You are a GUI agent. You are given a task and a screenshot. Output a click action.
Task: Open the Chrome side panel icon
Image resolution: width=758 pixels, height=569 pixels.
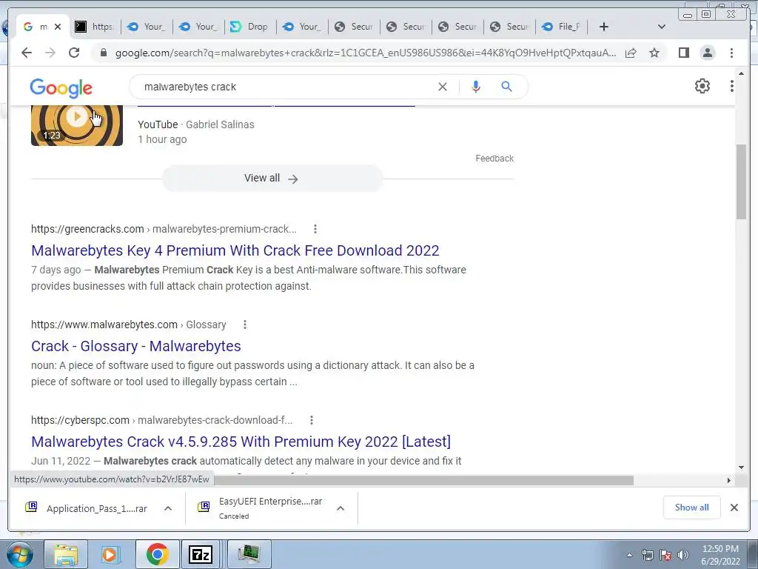(x=683, y=53)
